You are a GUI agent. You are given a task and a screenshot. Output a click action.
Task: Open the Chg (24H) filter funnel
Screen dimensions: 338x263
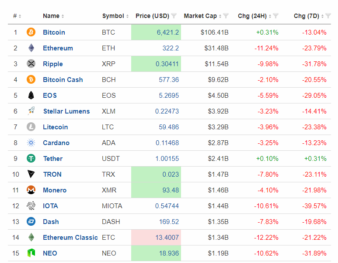coord(276,16)
